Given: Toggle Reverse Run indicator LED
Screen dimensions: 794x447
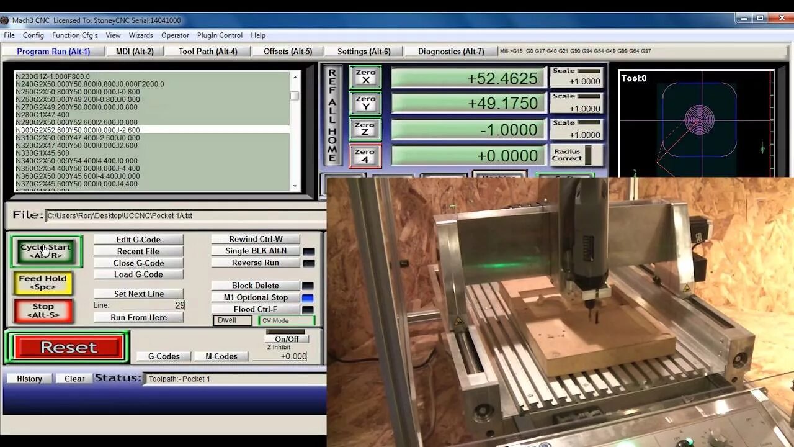Looking at the screenshot, I should click(x=308, y=263).
